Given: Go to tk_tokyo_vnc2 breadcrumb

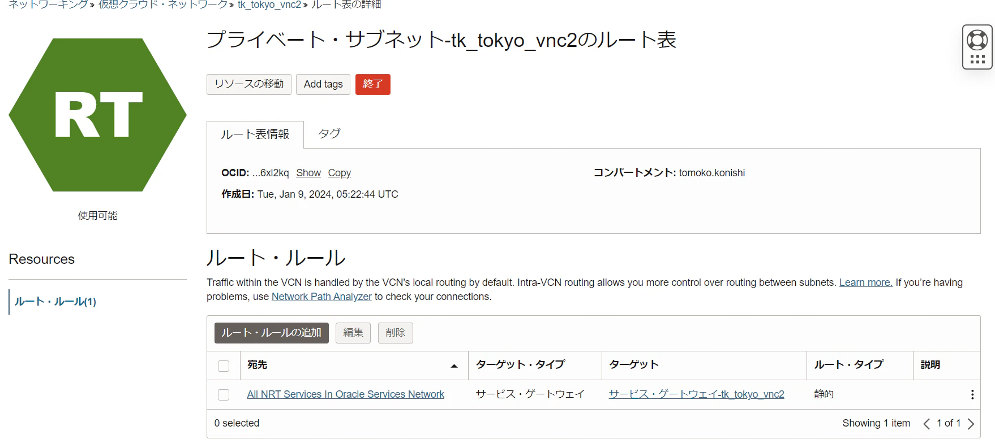Looking at the screenshot, I should click(x=269, y=5).
